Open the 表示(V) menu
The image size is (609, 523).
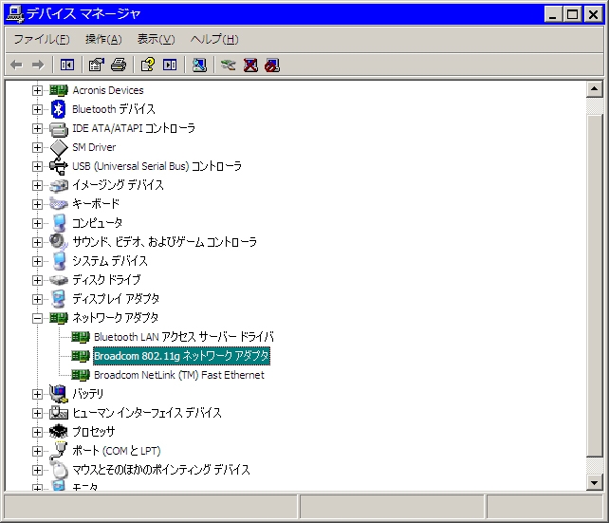click(156, 39)
